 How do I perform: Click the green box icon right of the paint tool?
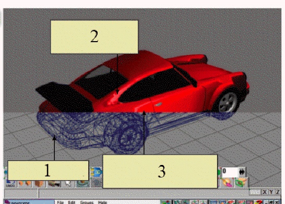pyautogui.click(x=241, y=183)
